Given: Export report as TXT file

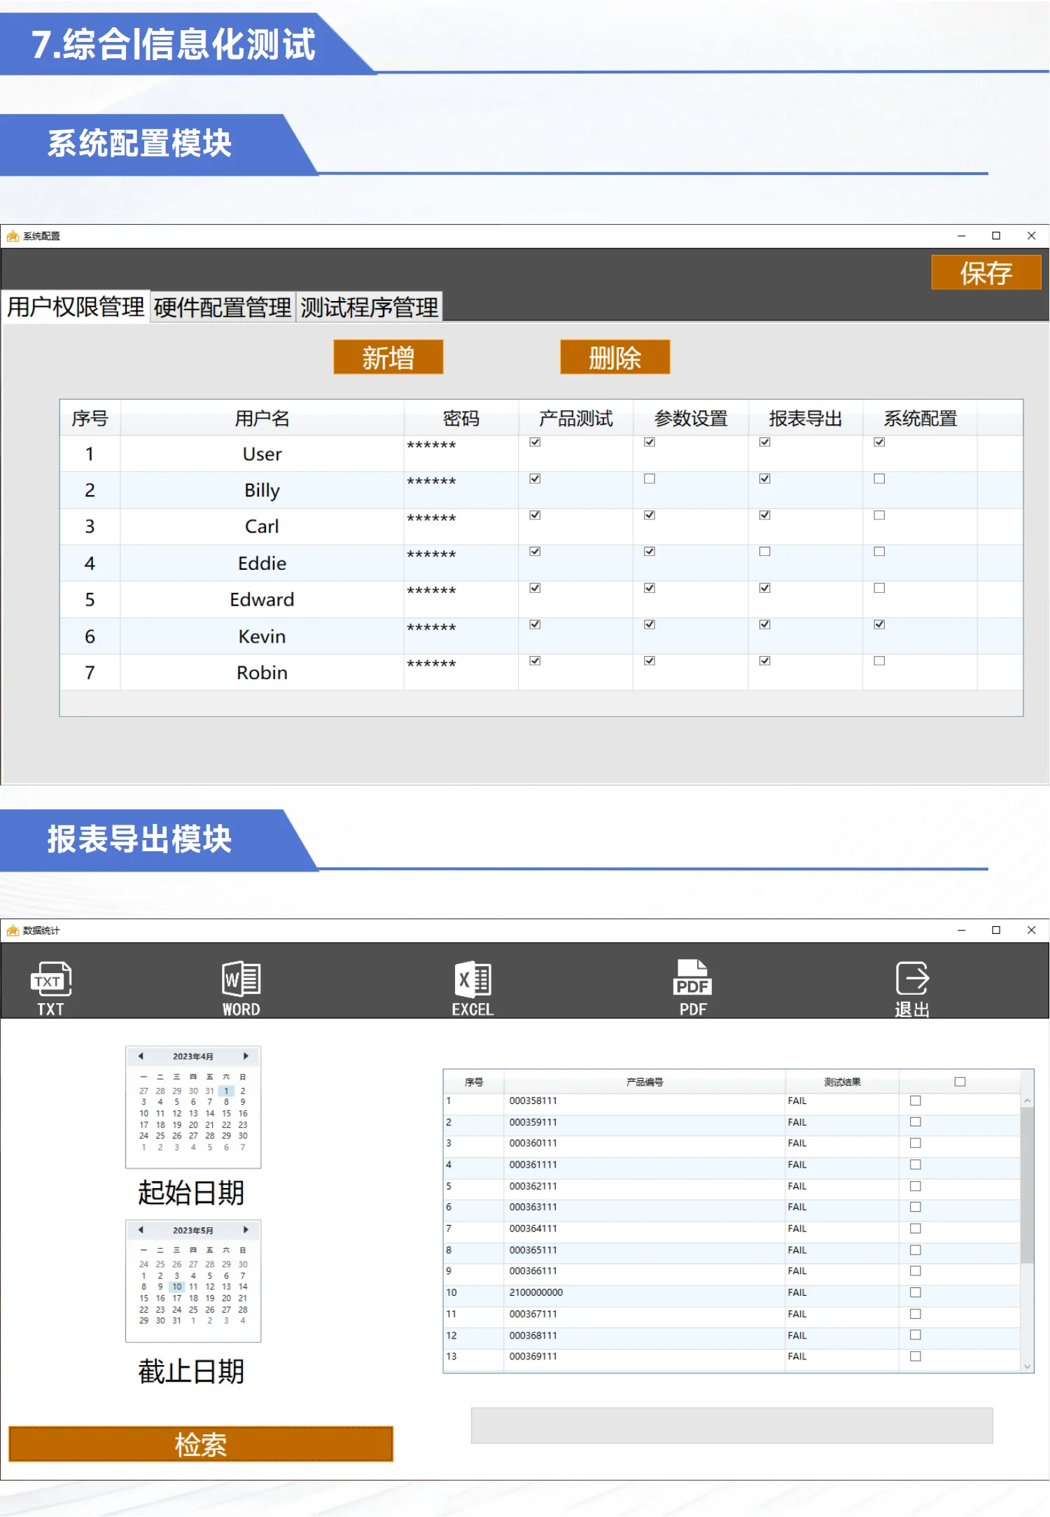Looking at the screenshot, I should click(50, 987).
